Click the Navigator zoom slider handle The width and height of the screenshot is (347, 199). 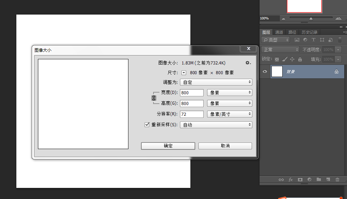tap(311, 19)
